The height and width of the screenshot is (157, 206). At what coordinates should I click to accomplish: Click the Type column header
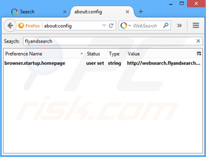tap(114, 54)
